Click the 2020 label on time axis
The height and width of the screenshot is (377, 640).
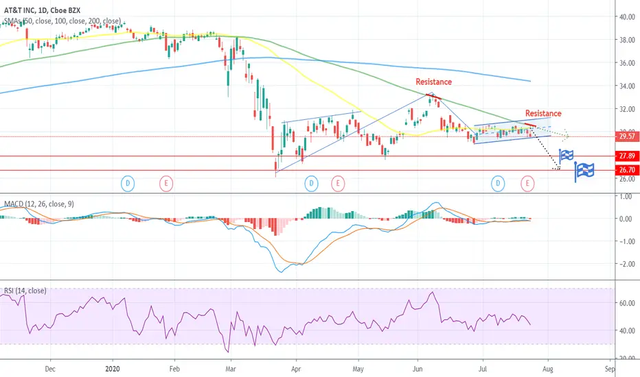tap(112, 369)
